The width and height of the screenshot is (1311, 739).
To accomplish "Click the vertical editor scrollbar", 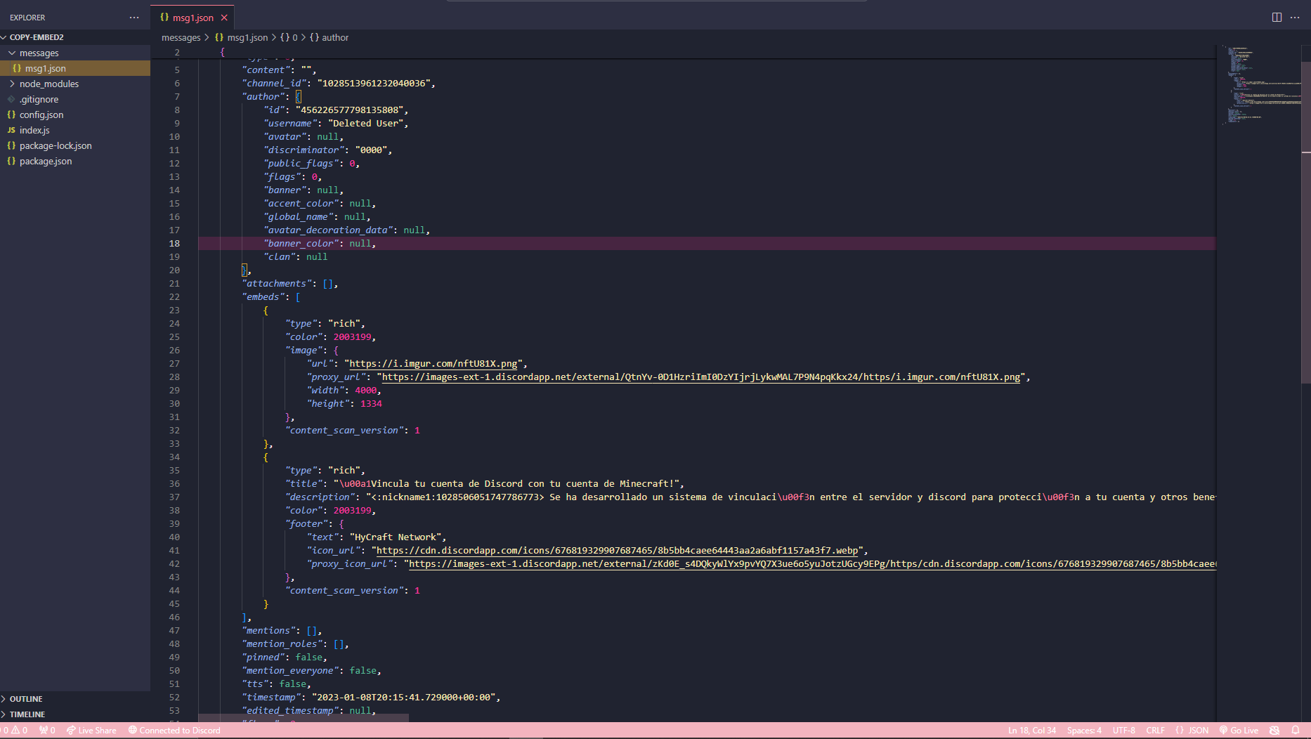I will pos(1306,222).
